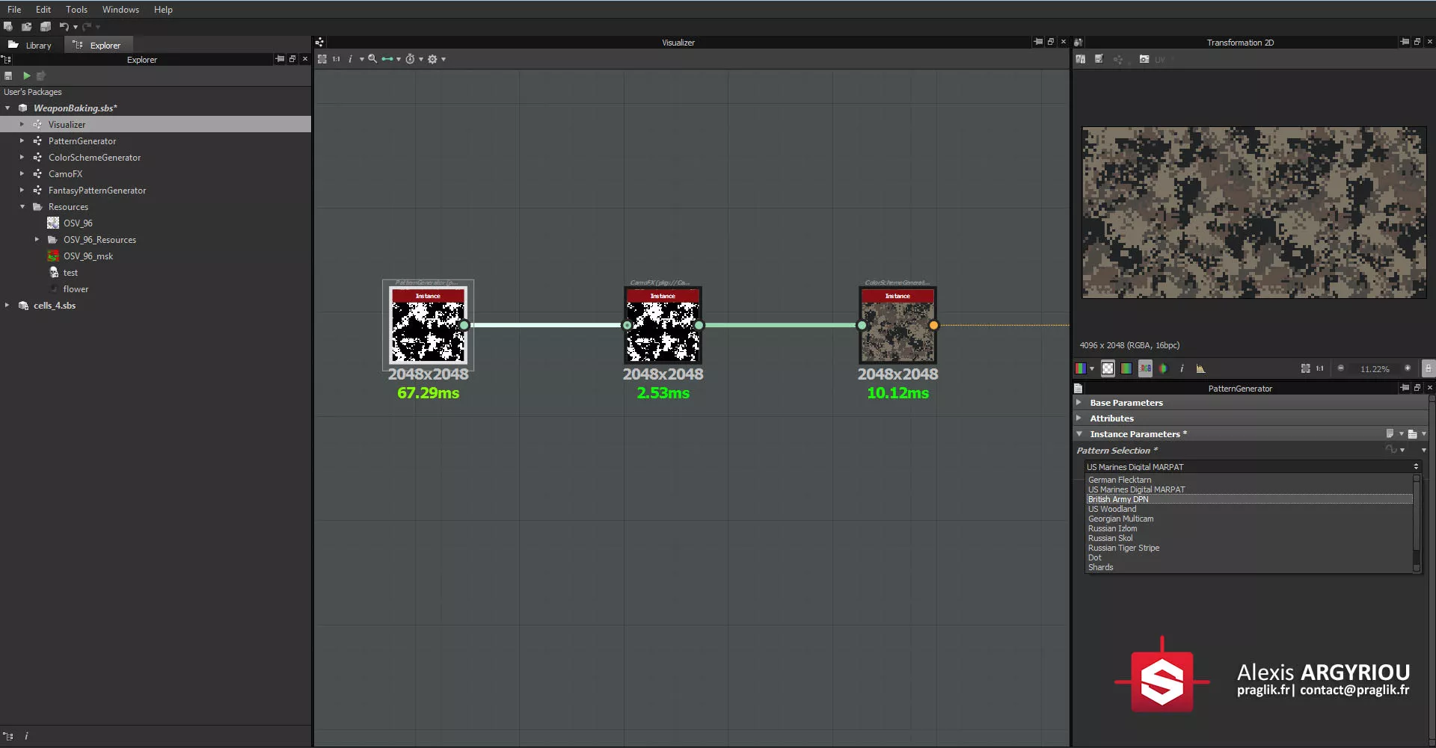Collapse the Resources folder in Explorer

[x=22, y=207]
